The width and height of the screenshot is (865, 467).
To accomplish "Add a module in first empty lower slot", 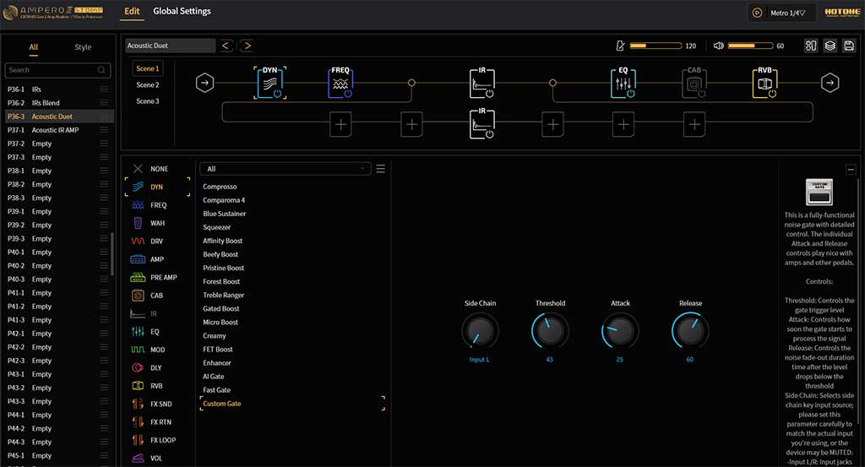I will 340,125.
